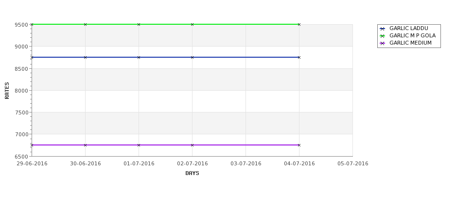This screenshot has height=208, width=474.
Task: Click the 8000 rate axis label
Action: point(21,91)
